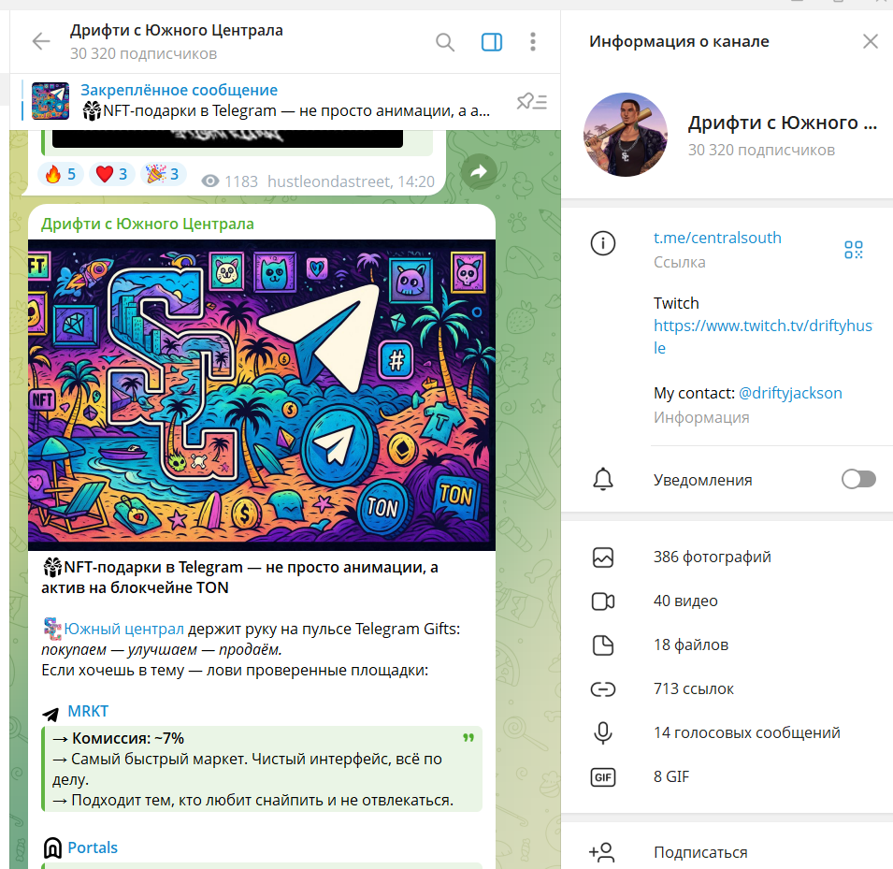Click the photos icon in the media list
This screenshot has width=893, height=869.
tap(602, 558)
